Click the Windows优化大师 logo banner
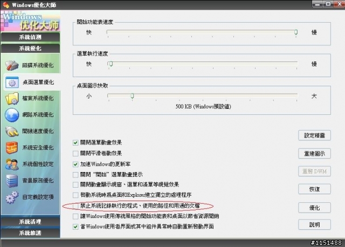Viewport: 345px width, 247px height. [30, 21]
